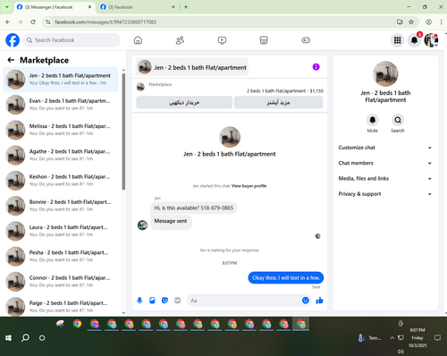
Task: Open Bonnie conversation in list
Action: click(x=61, y=206)
